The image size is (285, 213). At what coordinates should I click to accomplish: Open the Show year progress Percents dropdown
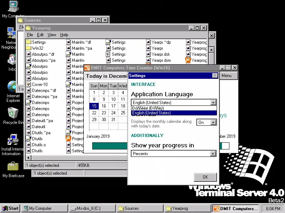tap(213, 154)
